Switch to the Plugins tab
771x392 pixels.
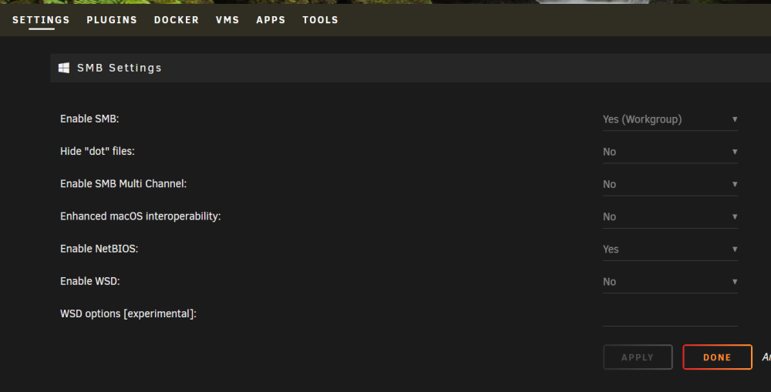point(112,20)
